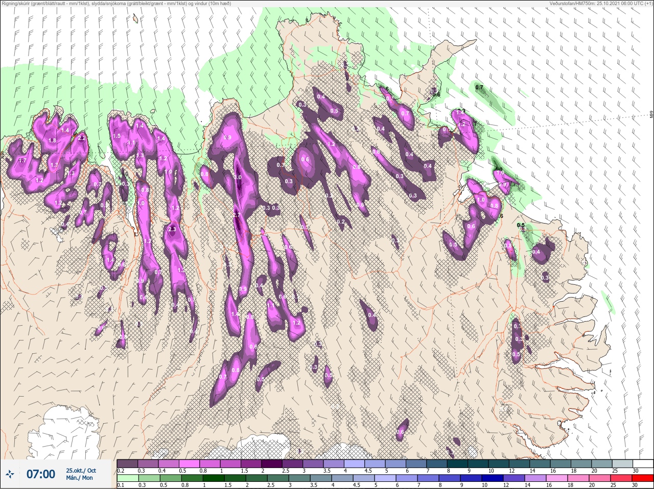The height and width of the screenshot is (489, 654).
Task: Click the map title text 'Rigning/skúrir'
Action: [x=15, y=4]
